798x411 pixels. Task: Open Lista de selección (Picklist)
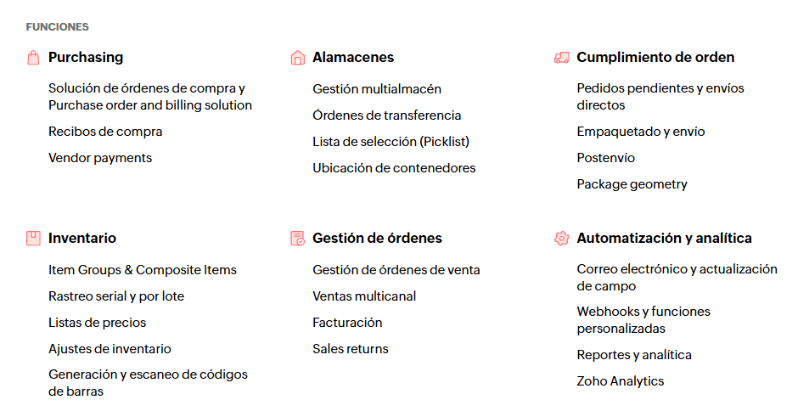point(391,142)
